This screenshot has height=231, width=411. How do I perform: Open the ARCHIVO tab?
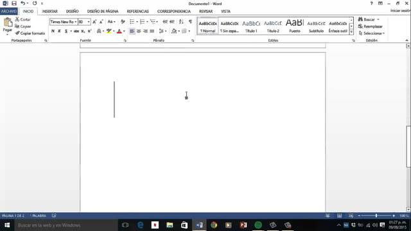click(x=9, y=12)
